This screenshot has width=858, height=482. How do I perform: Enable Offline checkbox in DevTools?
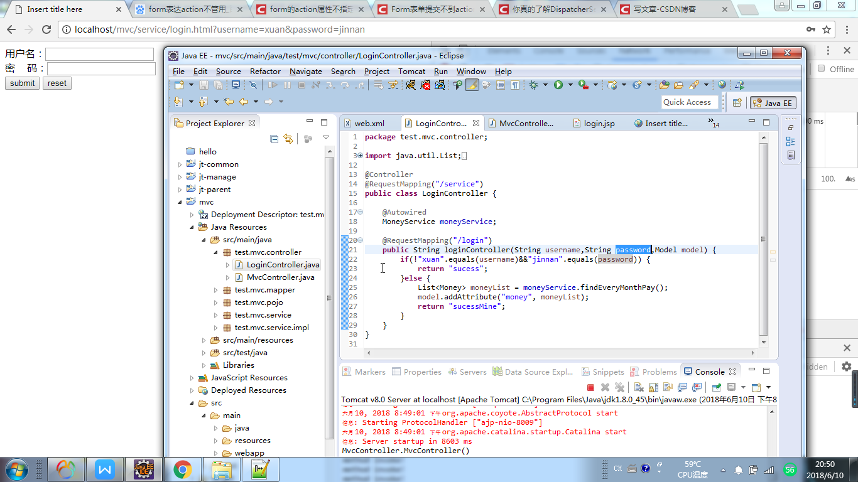pyautogui.click(x=821, y=68)
